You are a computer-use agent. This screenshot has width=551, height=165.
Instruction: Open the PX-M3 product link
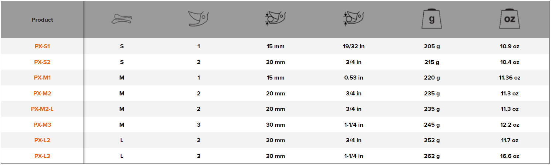point(42,125)
